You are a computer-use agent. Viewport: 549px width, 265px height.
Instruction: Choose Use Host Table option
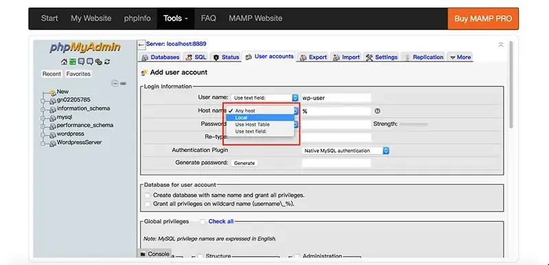(260, 125)
